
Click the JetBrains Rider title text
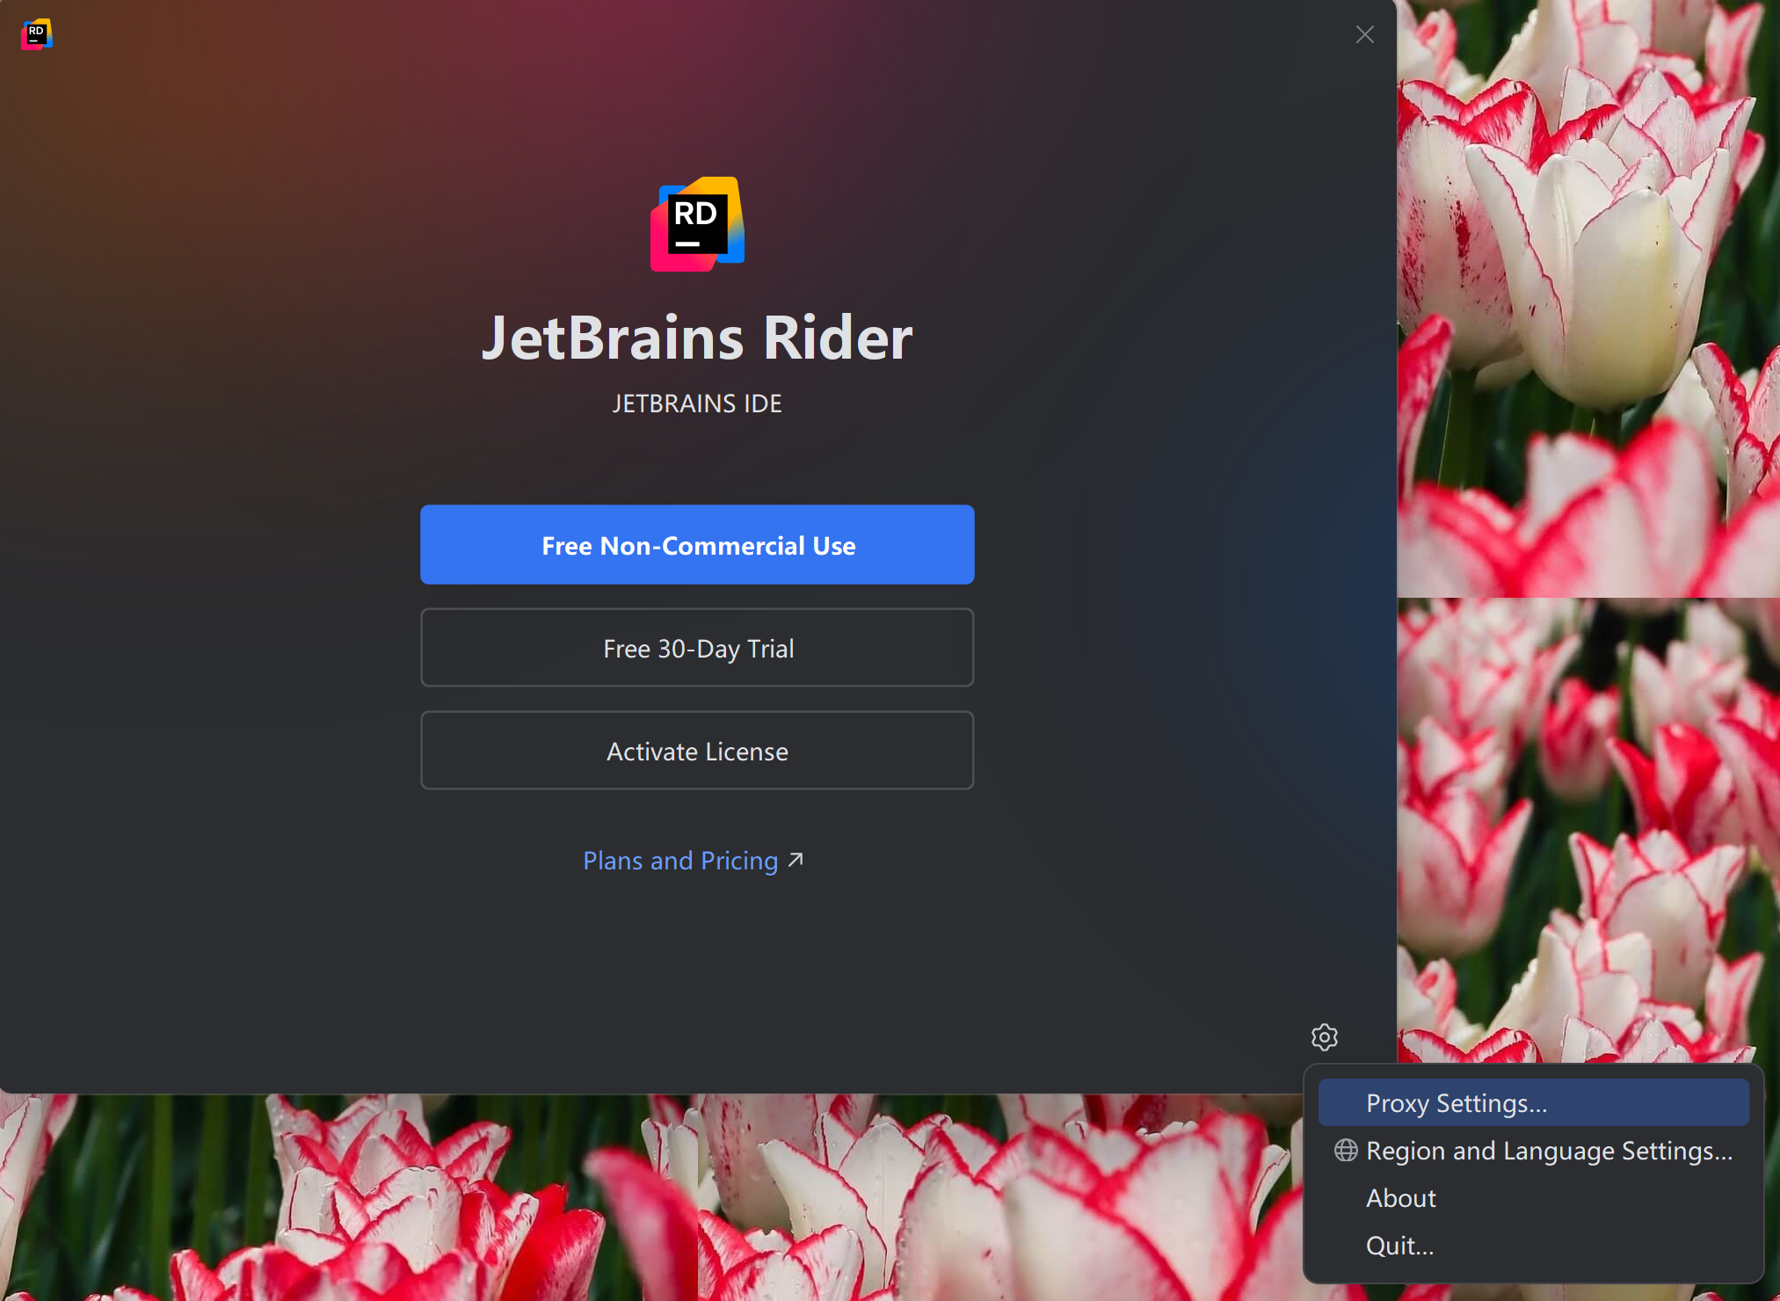coord(697,338)
